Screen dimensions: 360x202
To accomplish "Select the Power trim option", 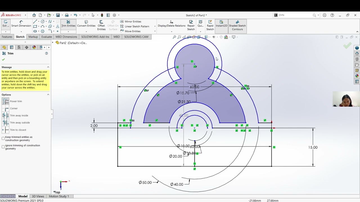I will (x=12, y=101).
